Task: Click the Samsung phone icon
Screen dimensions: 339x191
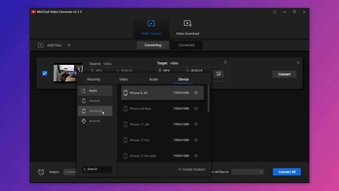Action: (84, 111)
